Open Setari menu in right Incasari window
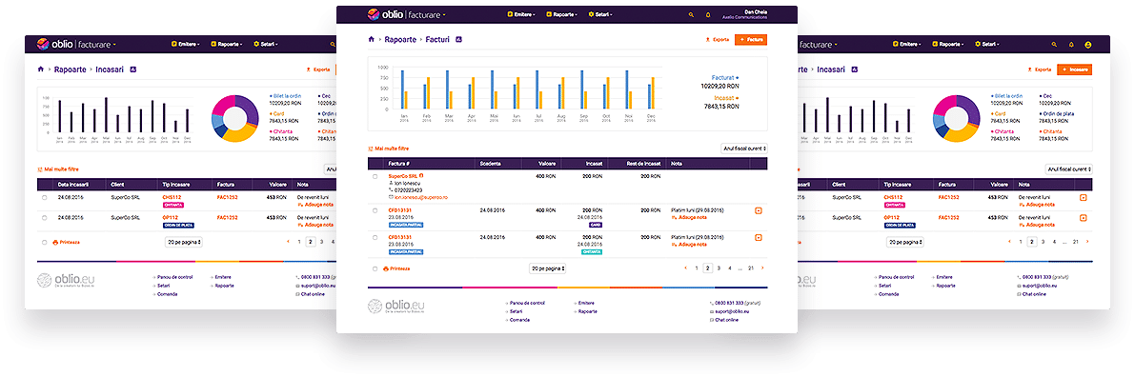The image size is (1135, 377). coord(987,44)
